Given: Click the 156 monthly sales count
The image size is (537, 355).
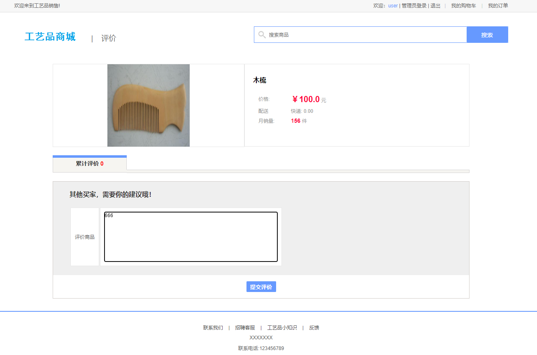Looking at the screenshot, I should 295,121.
